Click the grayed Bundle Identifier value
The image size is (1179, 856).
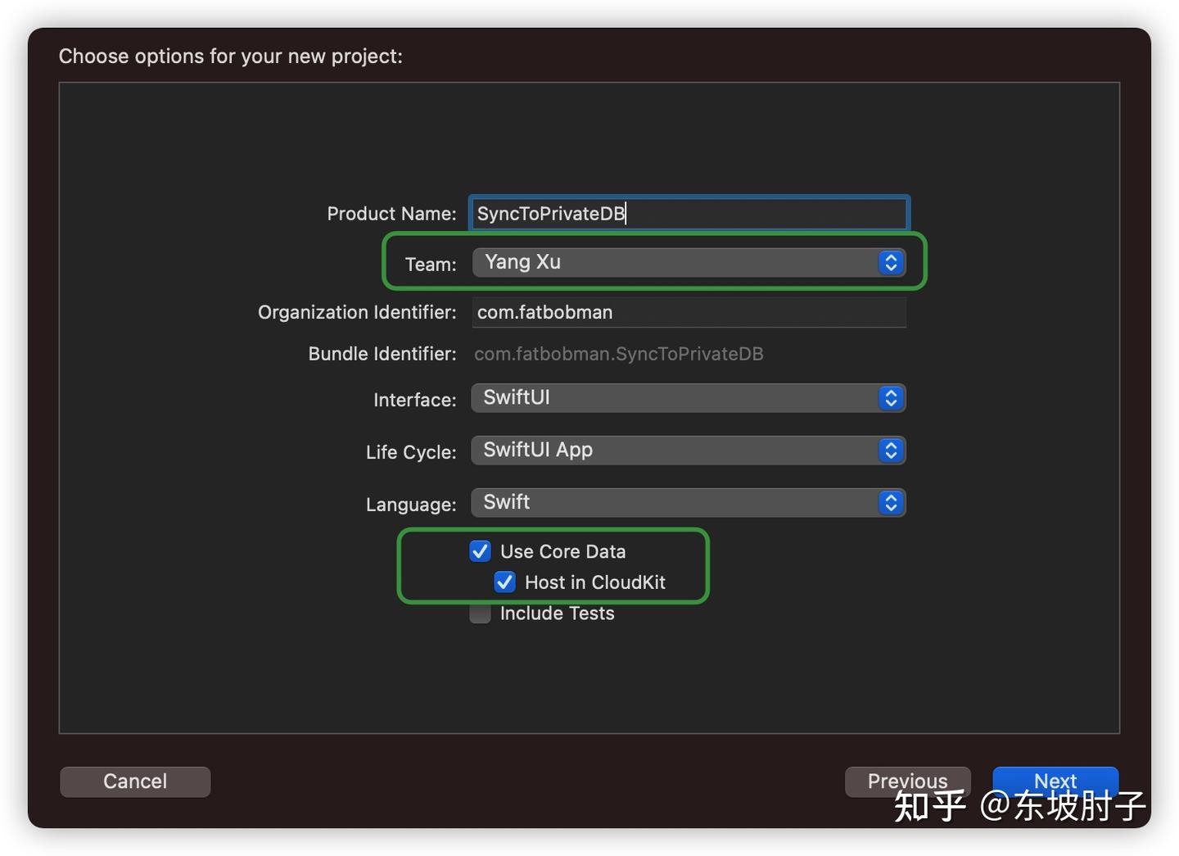(x=618, y=353)
